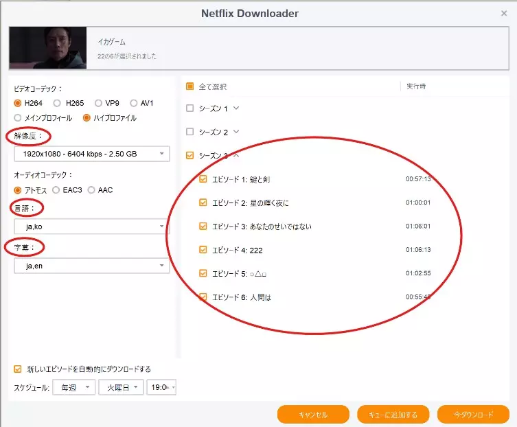
Task: Expand シーズン 2 episode list
Action: coord(236,131)
